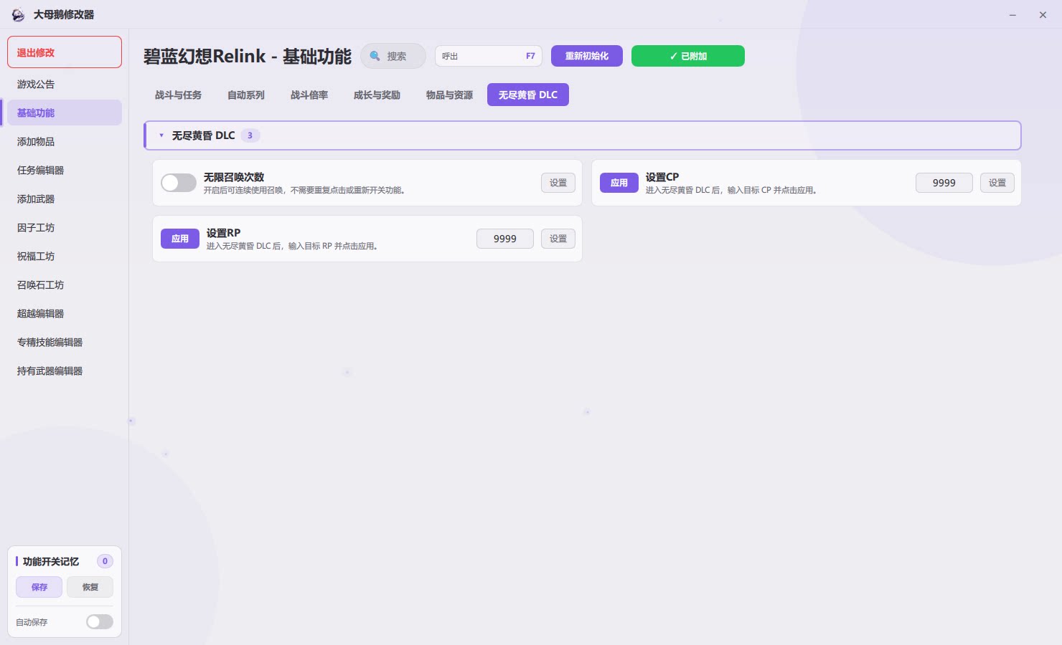Click the 恢复 button in 功能开关记忆

click(90, 587)
